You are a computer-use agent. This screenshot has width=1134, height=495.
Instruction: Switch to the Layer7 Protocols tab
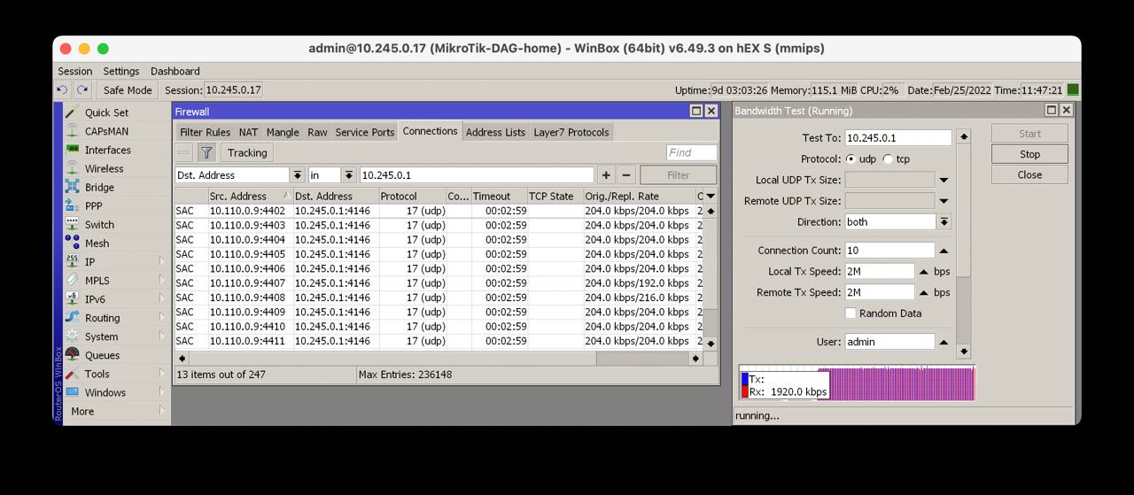[x=571, y=132]
